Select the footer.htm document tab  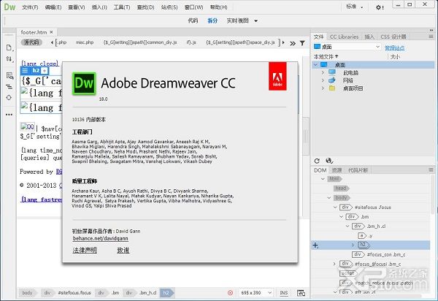pyautogui.click(x=34, y=32)
